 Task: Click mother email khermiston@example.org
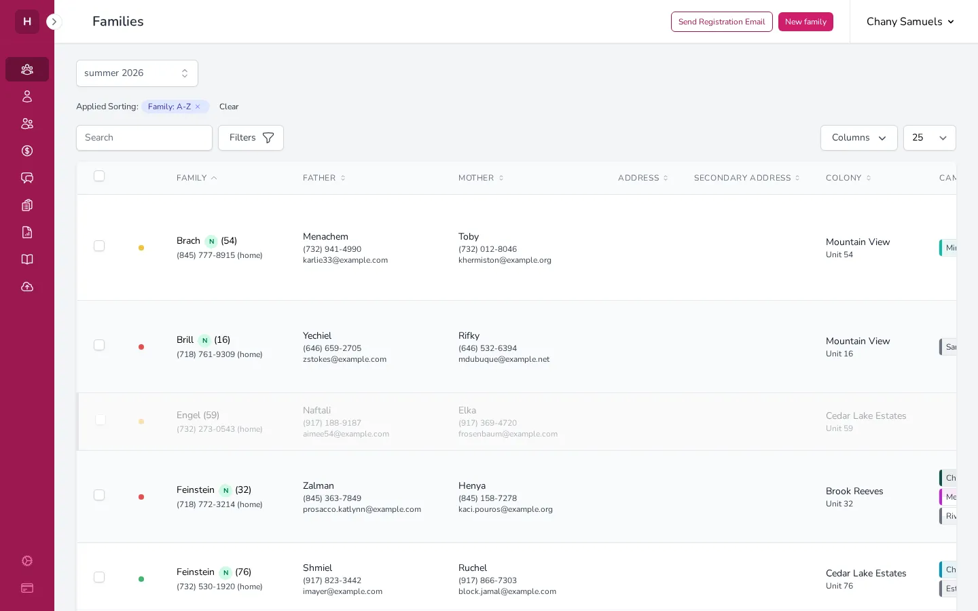tap(505, 260)
